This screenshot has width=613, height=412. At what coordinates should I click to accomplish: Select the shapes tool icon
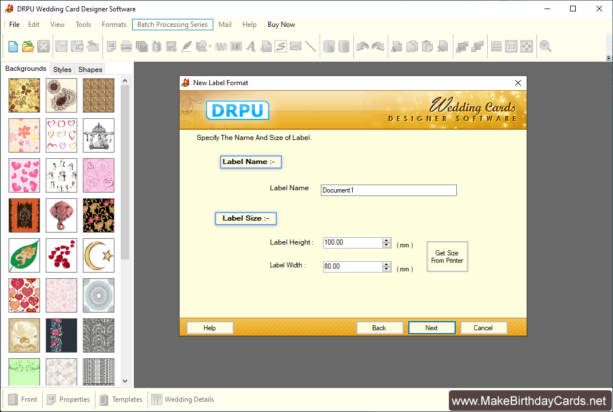[x=201, y=46]
